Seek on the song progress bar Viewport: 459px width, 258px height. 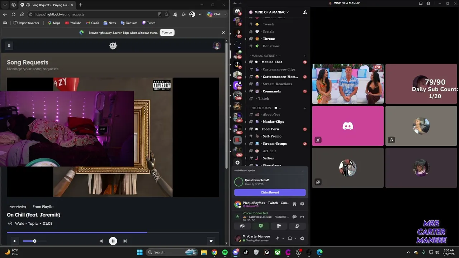[x=113, y=233]
